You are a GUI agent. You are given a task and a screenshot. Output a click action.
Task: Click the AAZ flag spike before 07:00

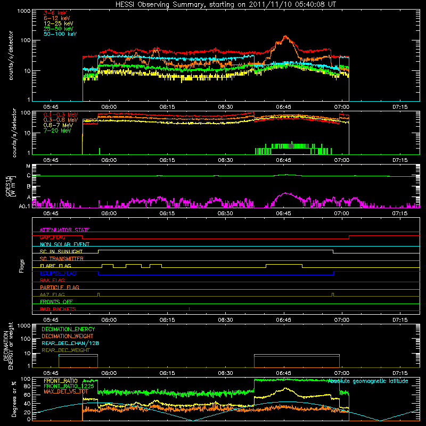click(333, 294)
